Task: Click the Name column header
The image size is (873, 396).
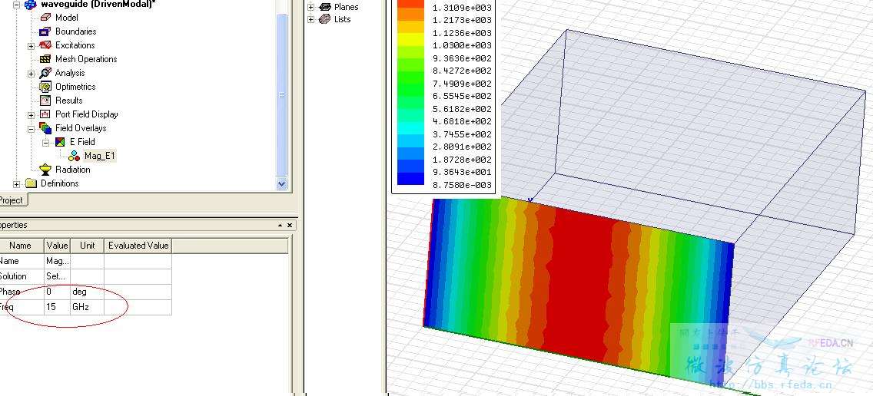Action: point(22,246)
